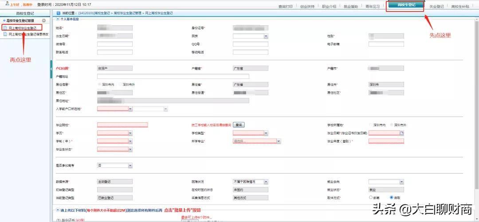Collapse the left sidebar with the splitter handle
479x222 pixels.
[x=51, y=70]
